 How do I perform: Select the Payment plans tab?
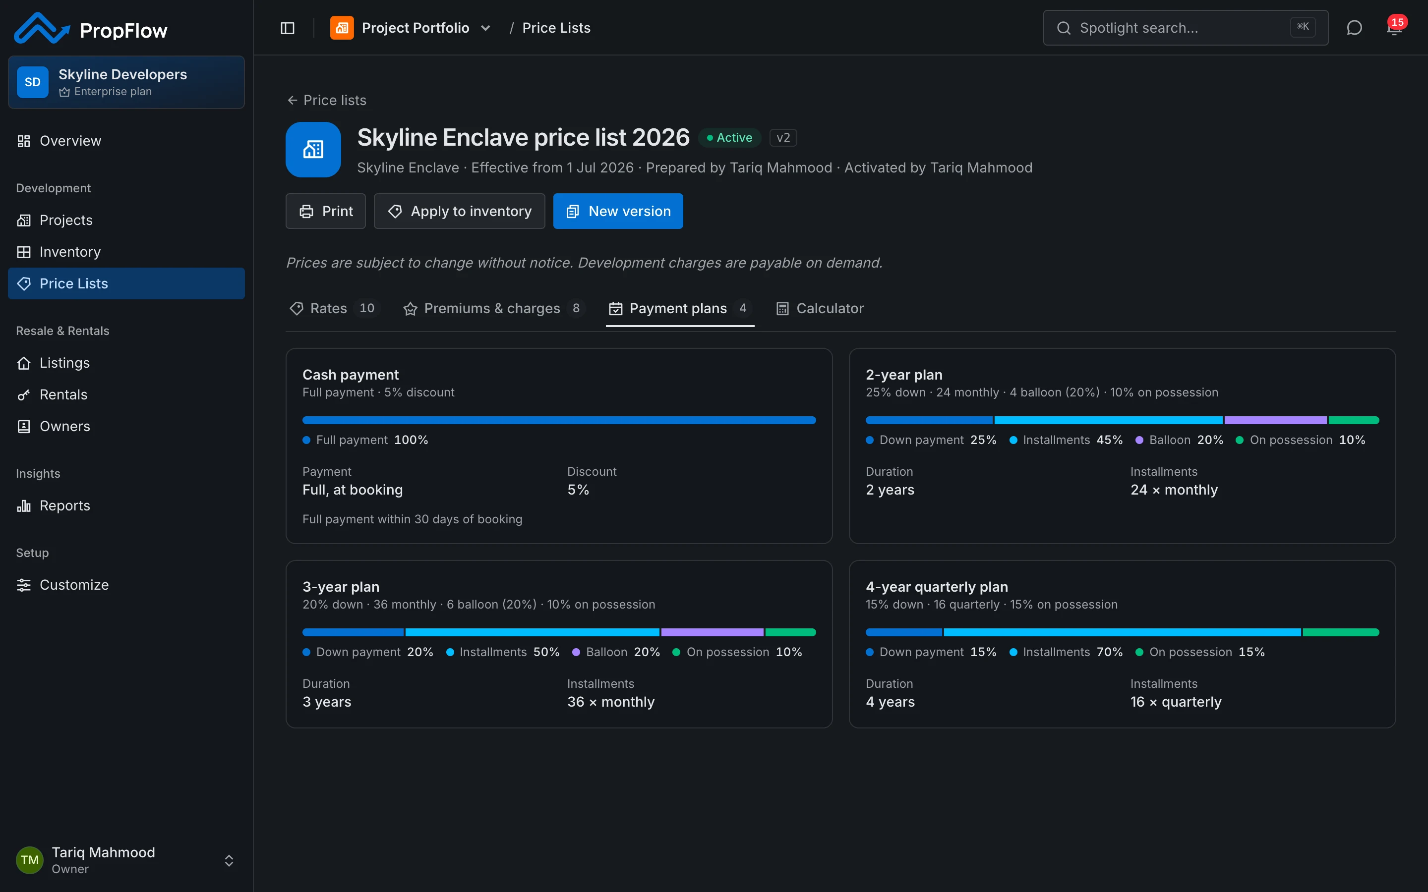point(680,309)
